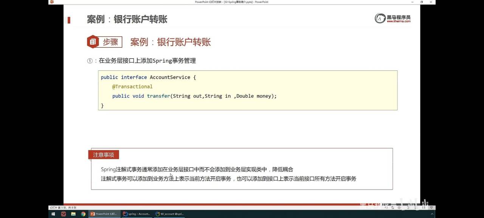This screenshot has width=484, height=218.
Task: Click the www.itheima.com link in the logo
Action: click(398, 22)
